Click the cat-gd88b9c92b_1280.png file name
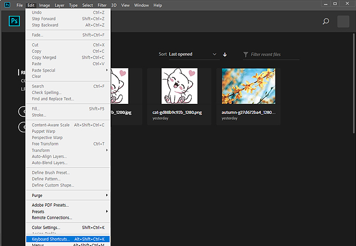Screen dimensions: 356x246 tap(177, 113)
